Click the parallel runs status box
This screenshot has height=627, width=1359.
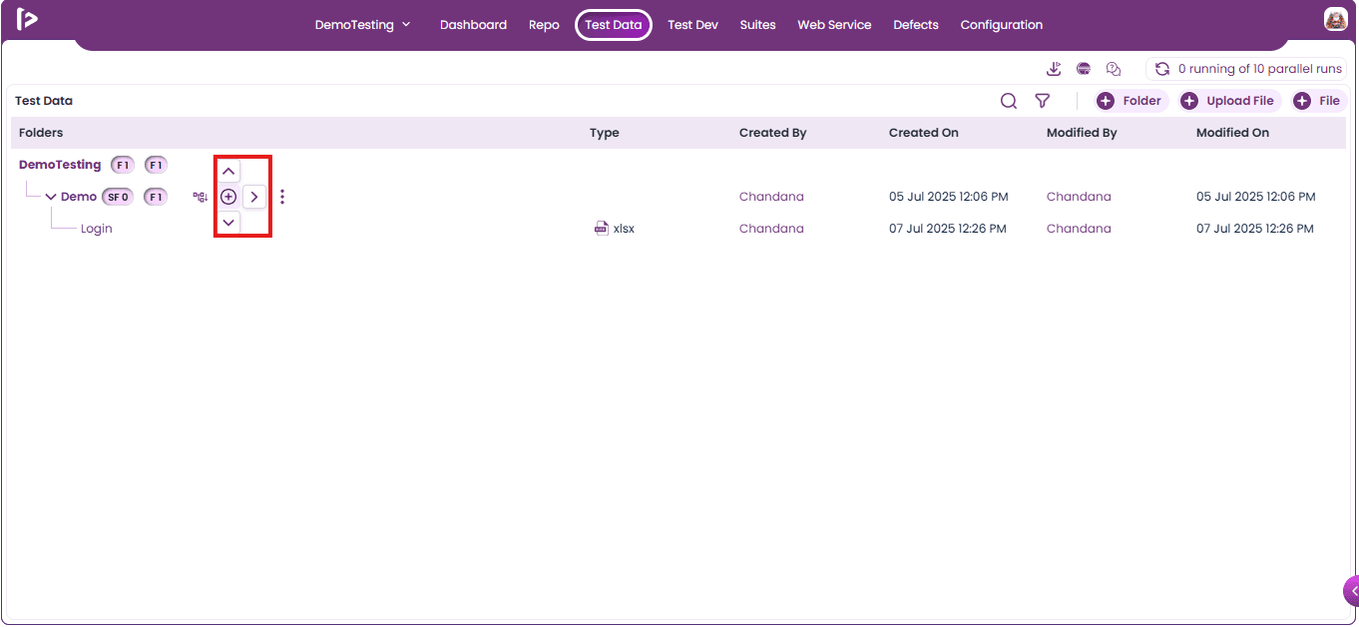(x=1247, y=69)
